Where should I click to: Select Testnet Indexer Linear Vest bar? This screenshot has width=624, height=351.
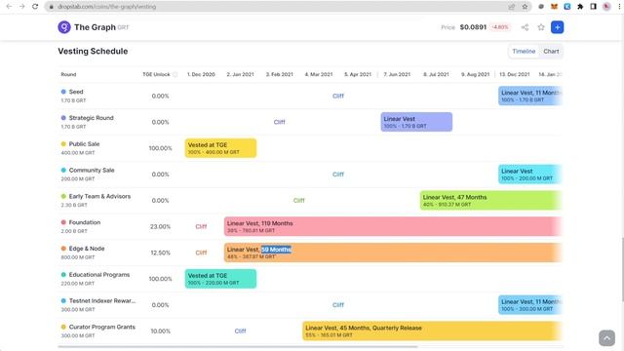point(530,305)
